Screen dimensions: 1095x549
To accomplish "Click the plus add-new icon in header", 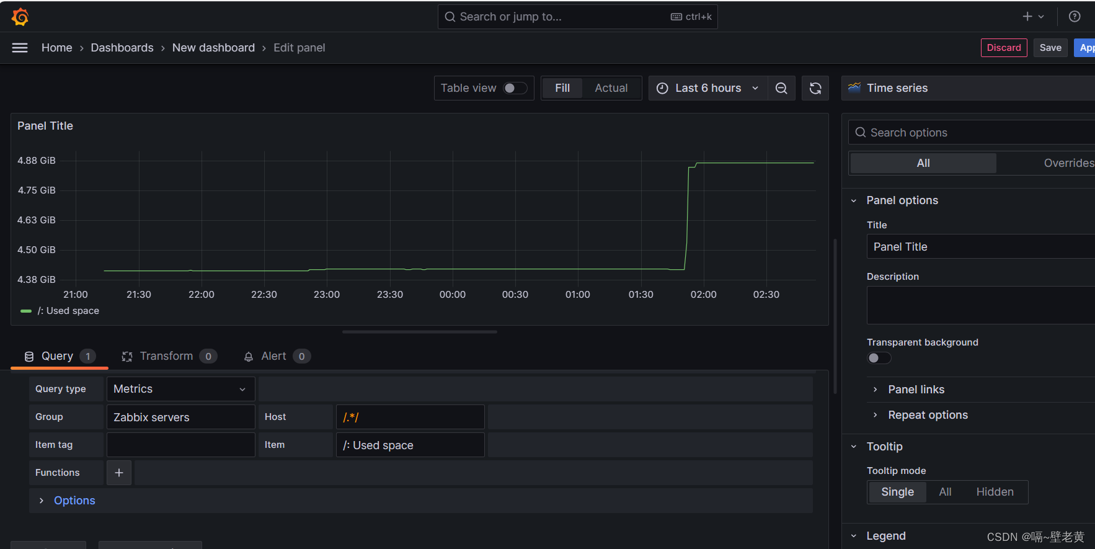I will (1027, 17).
